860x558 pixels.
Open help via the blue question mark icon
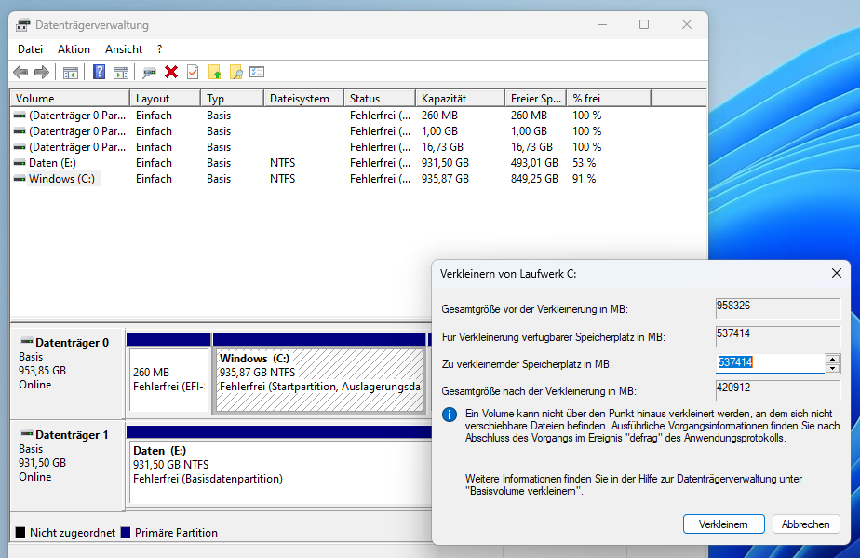[99, 72]
